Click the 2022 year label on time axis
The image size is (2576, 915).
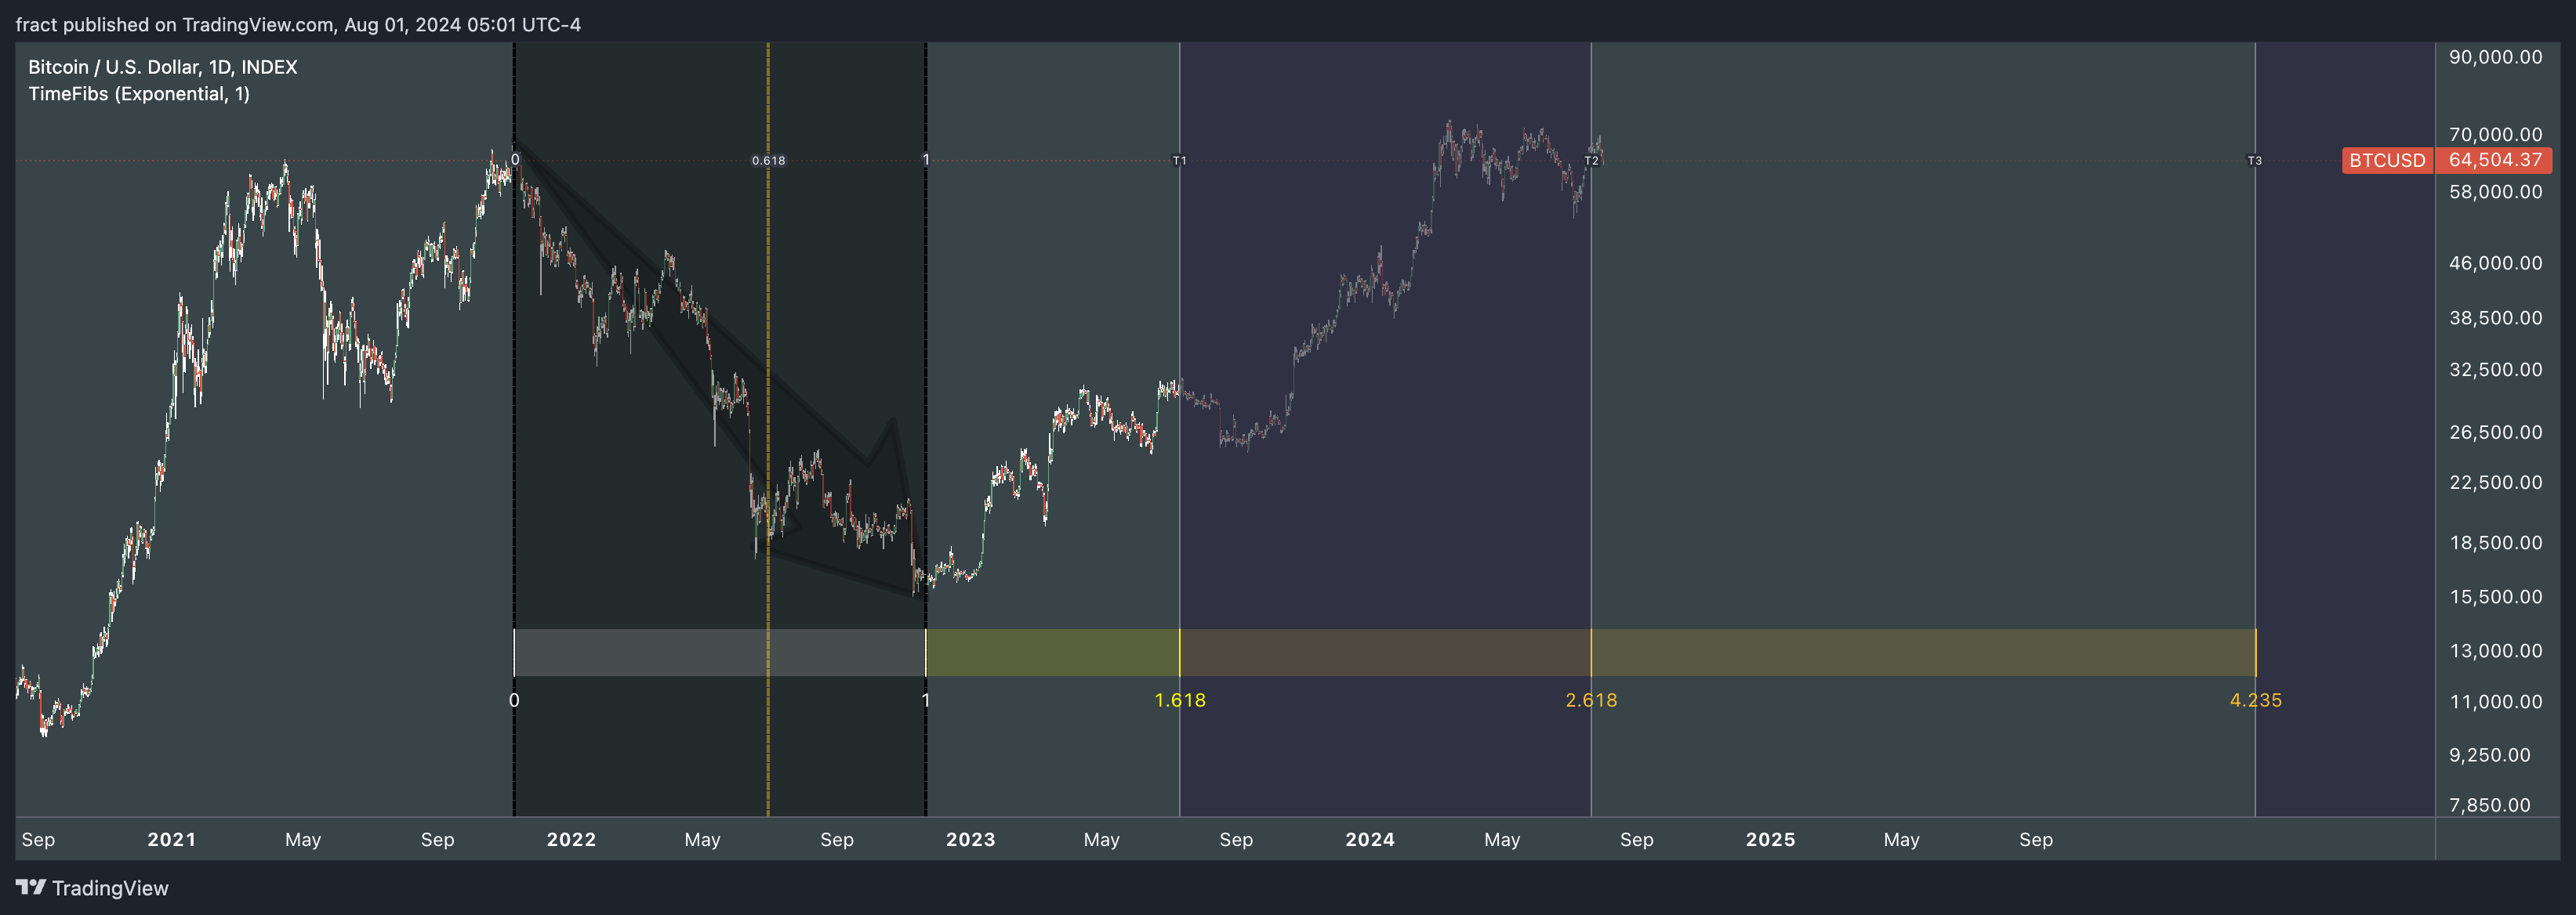click(571, 839)
